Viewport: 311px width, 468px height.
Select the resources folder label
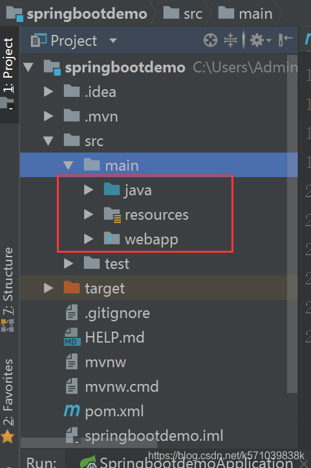pos(156,215)
